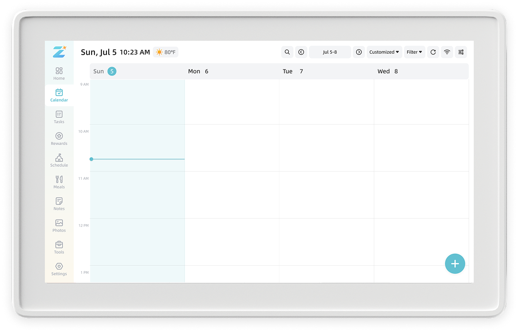Open the display options sliders icon
The width and height of the screenshot is (520, 333).
461,52
